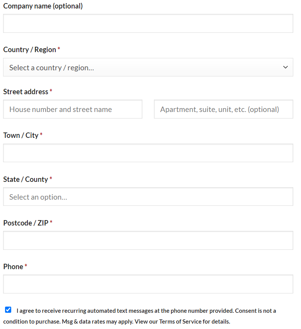Click the 'Street address' label
The image size is (301, 329).
25,92
